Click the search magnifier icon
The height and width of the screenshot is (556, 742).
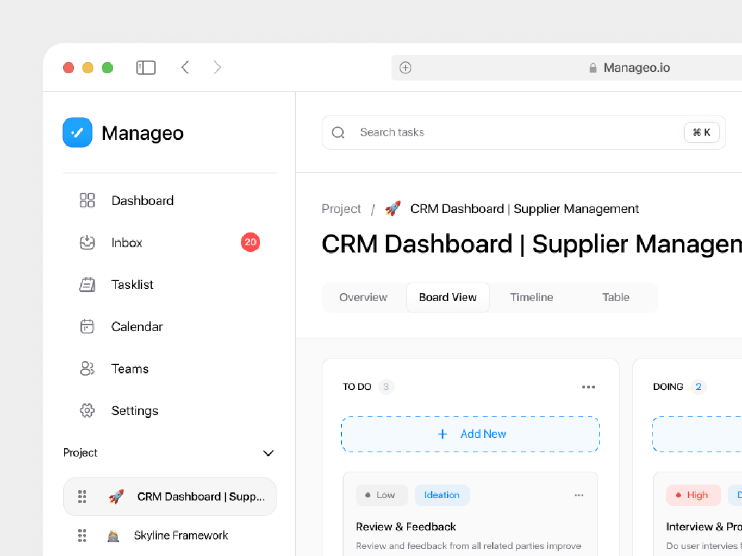[x=338, y=132]
